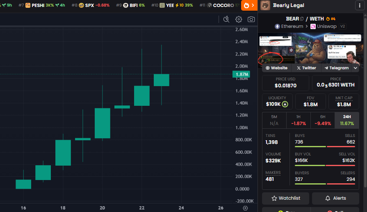Click the #4 trending flame badge
This screenshot has height=212, width=367.
pos(331,19)
